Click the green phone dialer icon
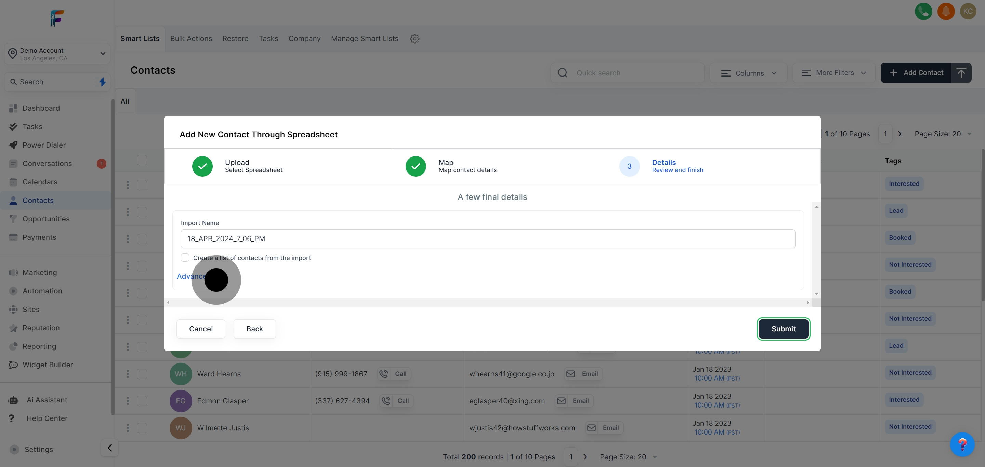 [923, 11]
